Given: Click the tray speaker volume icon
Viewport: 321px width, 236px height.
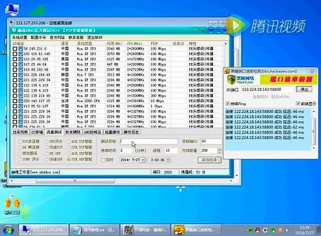Looking at the screenshot, I should point(287,230).
